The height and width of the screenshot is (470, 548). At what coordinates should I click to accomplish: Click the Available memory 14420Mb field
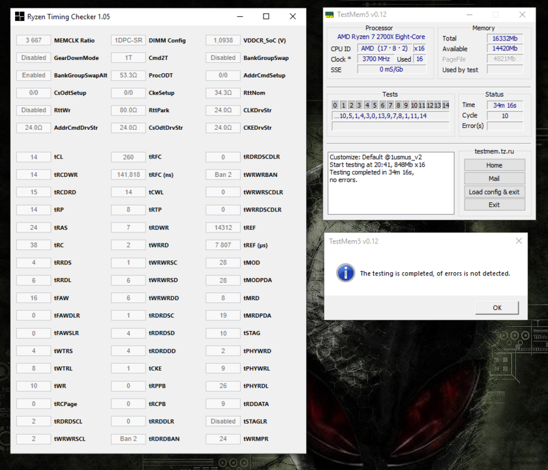coord(505,48)
